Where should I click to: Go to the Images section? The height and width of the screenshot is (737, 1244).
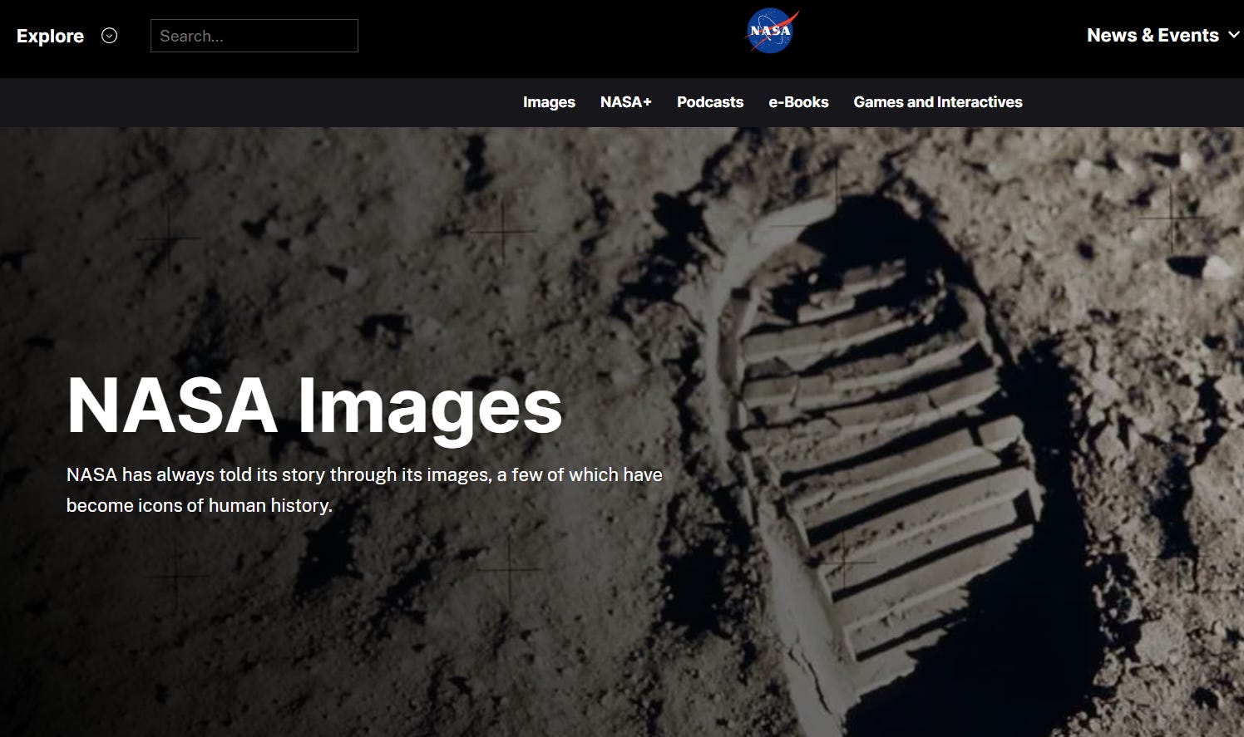[549, 102]
